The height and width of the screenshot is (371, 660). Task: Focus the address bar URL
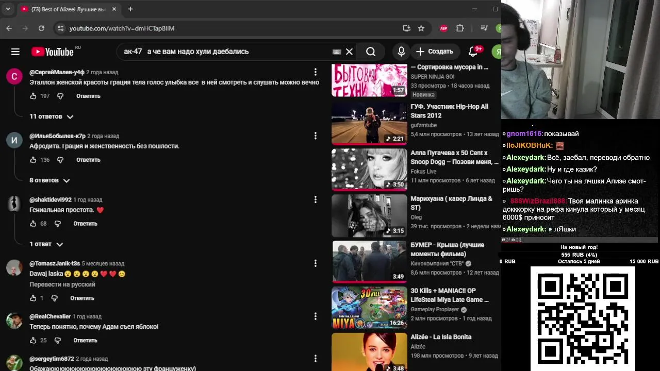pos(122,28)
